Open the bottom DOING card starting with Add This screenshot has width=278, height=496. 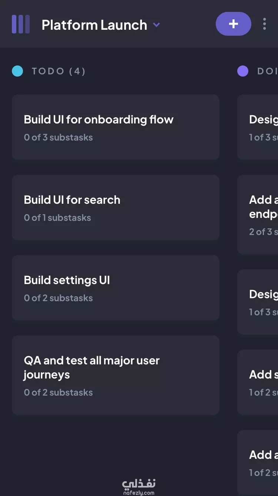coord(258,463)
